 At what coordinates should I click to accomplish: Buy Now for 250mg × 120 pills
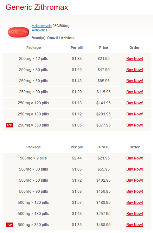[x=135, y=103]
